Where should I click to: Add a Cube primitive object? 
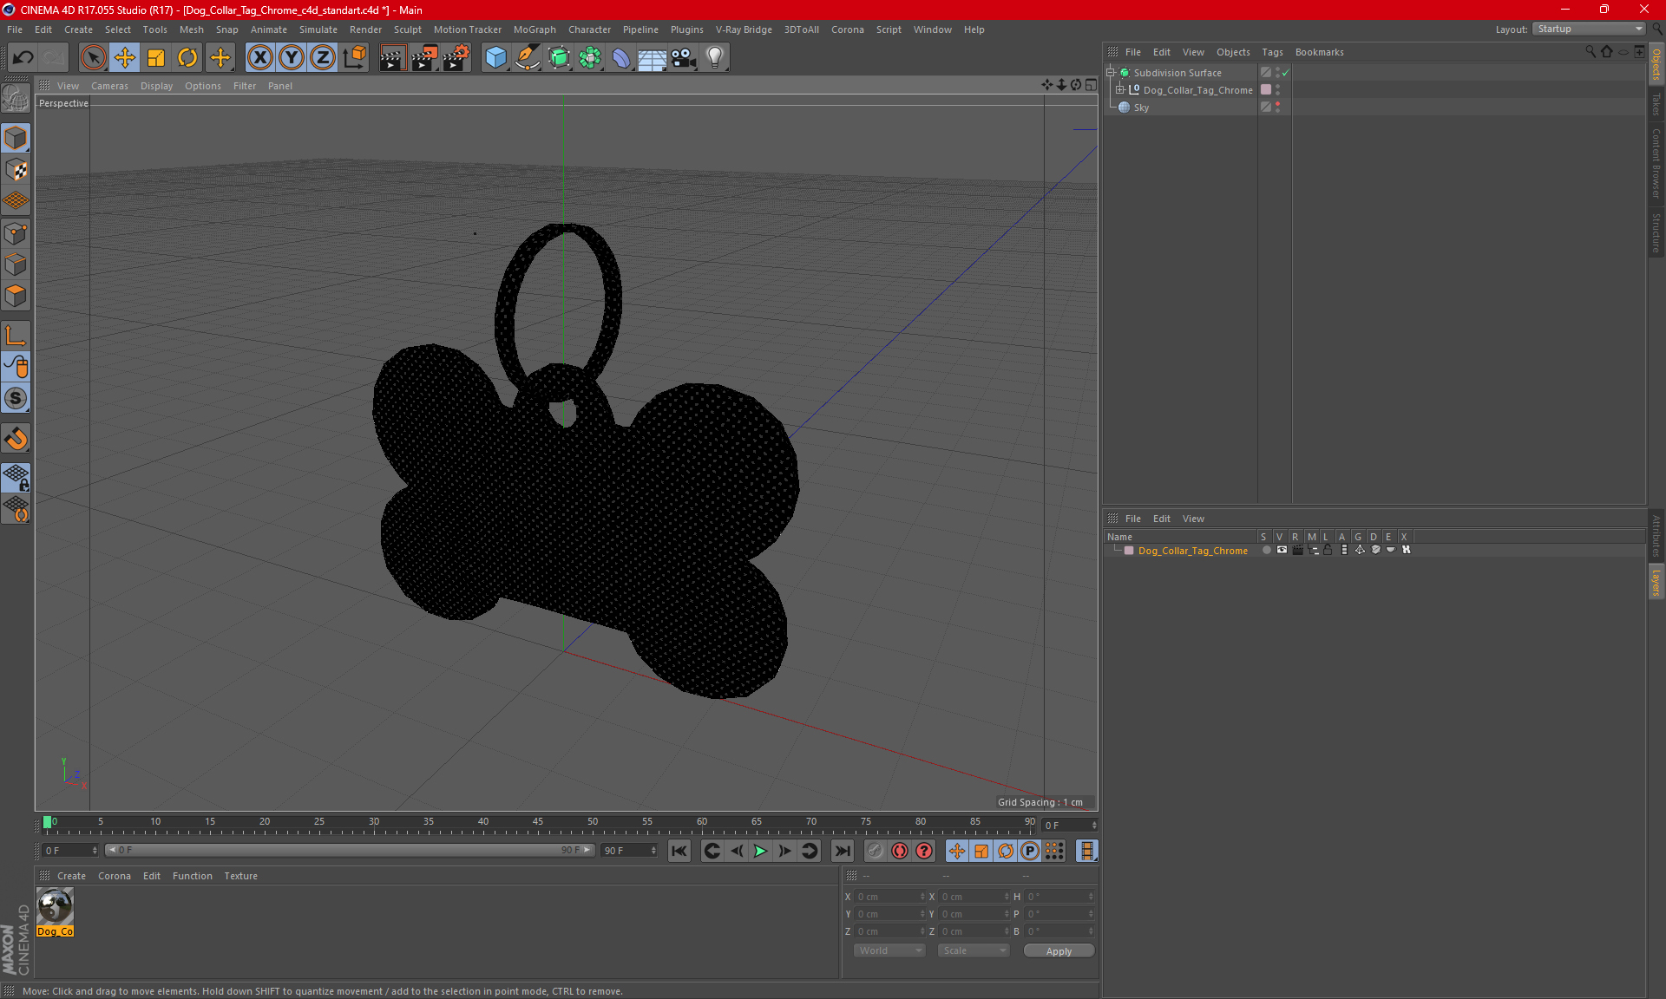pos(495,58)
